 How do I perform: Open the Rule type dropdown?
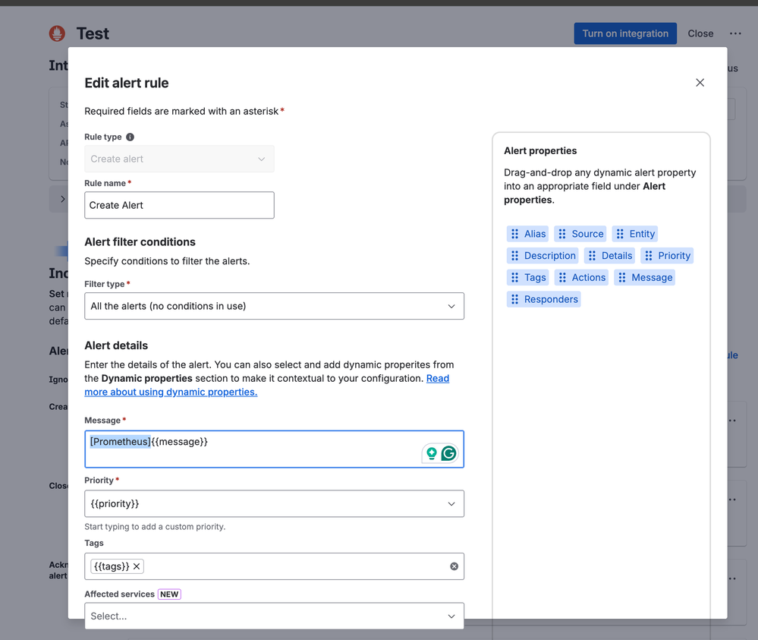(x=179, y=159)
